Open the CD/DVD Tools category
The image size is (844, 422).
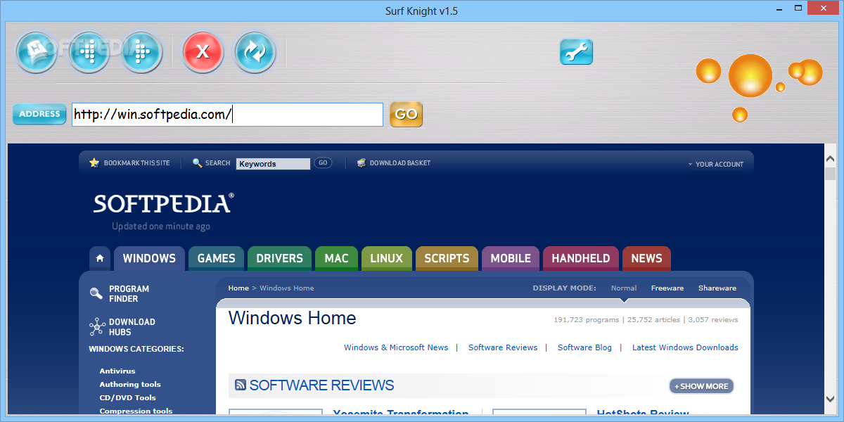click(128, 397)
